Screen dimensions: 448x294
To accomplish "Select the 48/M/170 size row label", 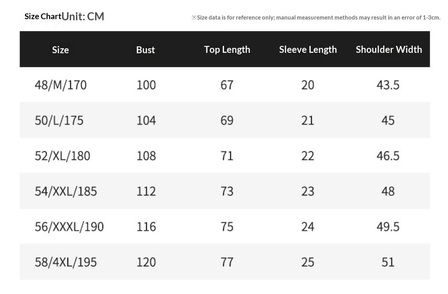I will click(x=61, y=85).
